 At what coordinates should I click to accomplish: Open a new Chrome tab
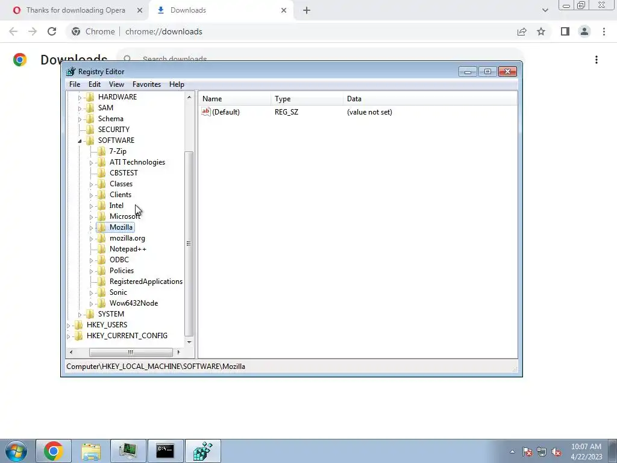[x=307, y=10]
